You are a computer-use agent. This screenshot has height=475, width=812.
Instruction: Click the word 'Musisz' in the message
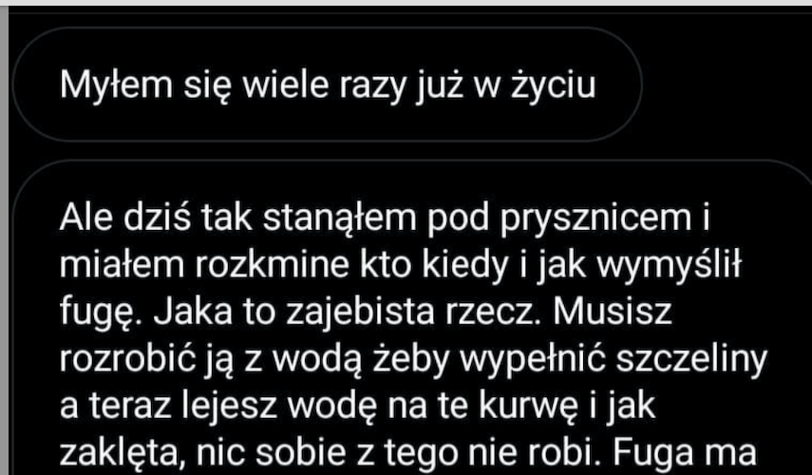click(613, 312)
